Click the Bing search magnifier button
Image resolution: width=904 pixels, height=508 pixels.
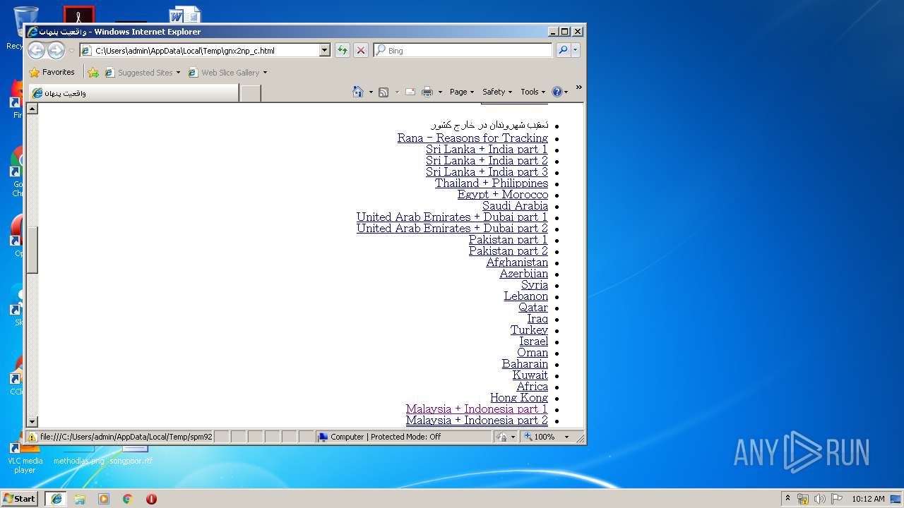563,50
